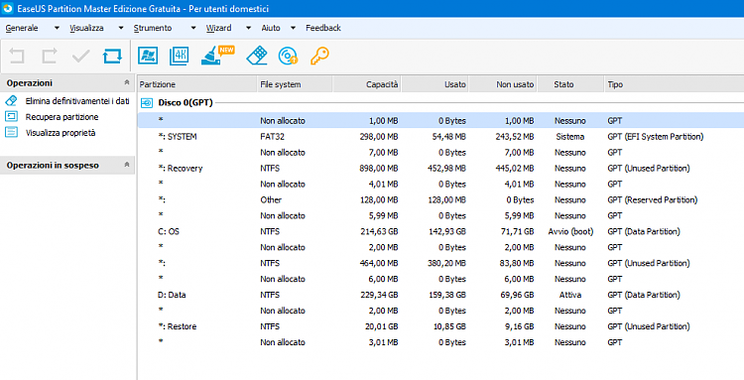Viewport: 744px width, 380px height.
Task: Open the Feedback menu item
Action: [x=323, y=28]
